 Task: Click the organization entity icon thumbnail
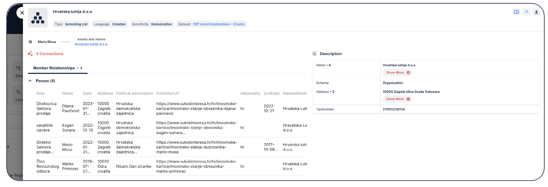tap(38, 18)
